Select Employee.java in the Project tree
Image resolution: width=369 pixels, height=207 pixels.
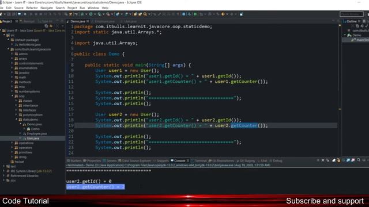36,133
